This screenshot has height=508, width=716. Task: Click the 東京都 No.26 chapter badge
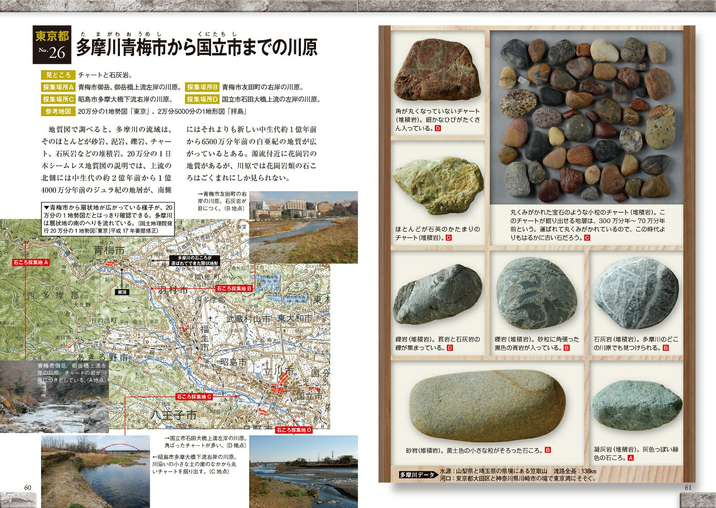pyautogui.click(x=51, y=46)
